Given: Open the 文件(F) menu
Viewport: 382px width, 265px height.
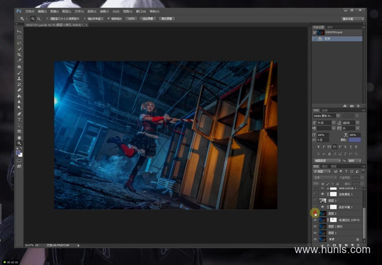Looking at the screenshot, I should [x=30, y=12].
